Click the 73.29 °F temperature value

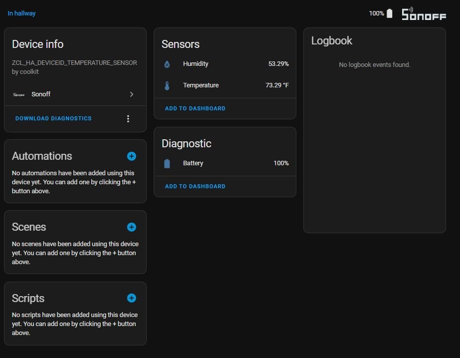click(277, 85)
